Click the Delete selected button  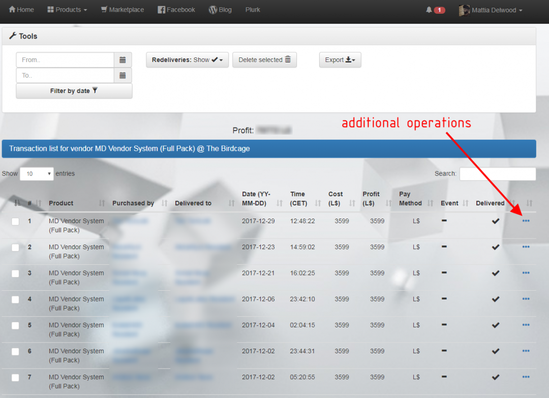tap(264, 59)
